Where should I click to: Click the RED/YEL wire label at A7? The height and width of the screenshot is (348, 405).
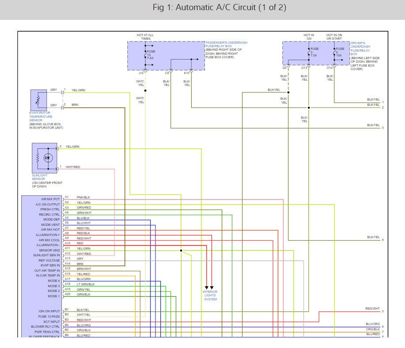point(83,228)
